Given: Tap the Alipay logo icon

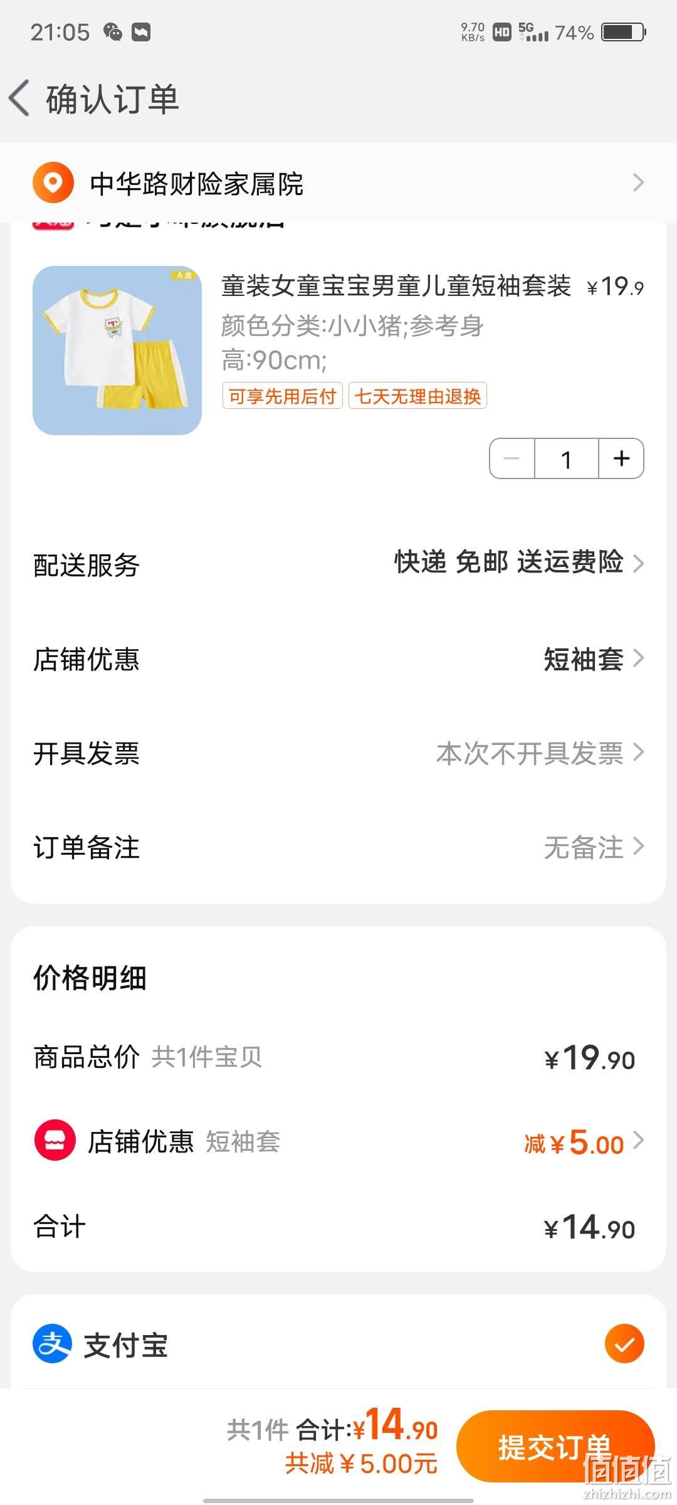Looking at the screenshot, I should click(53, 1344).
